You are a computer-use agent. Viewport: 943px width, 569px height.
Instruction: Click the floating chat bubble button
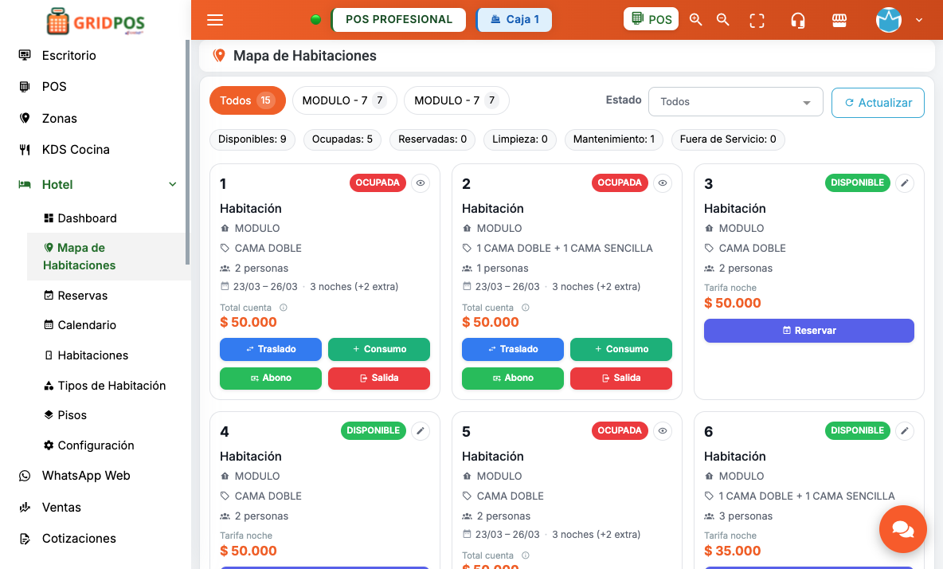[902, 528]
